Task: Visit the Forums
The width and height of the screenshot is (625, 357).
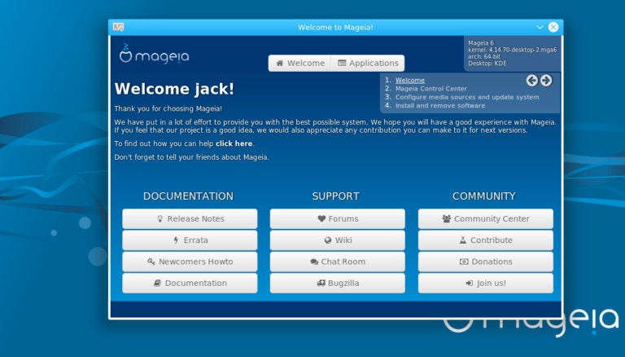Action: (337, 218)
